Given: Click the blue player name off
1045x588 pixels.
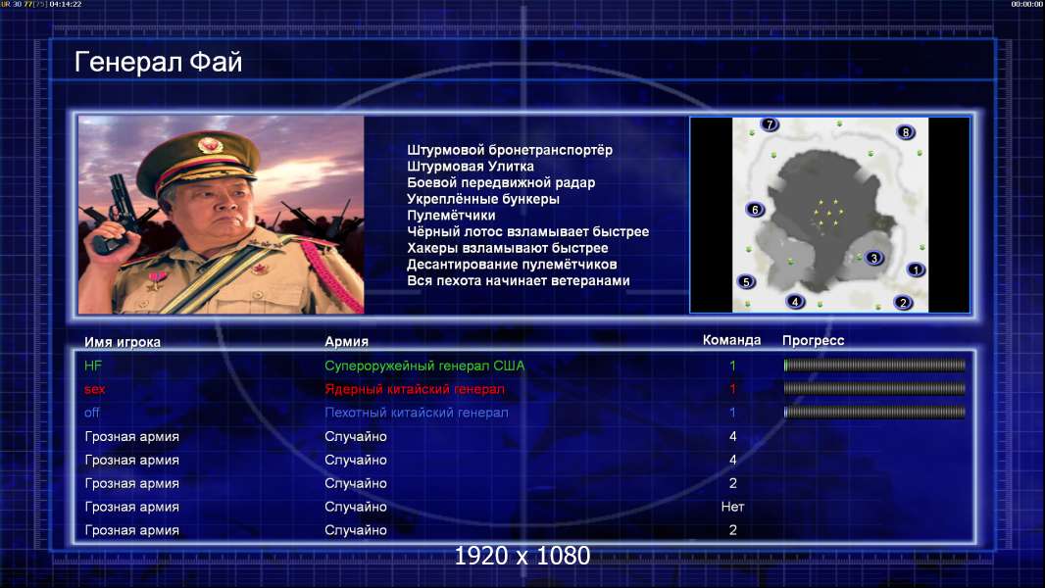Looking at the screenshot, I should [x=92, y=413].
